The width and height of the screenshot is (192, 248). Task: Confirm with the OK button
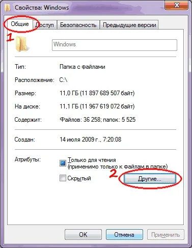[83, 235]
